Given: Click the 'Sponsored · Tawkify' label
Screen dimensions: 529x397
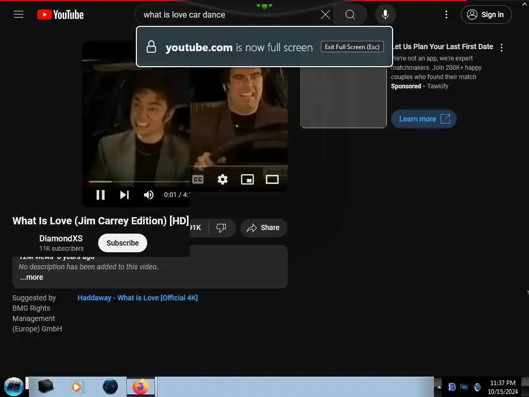Looking at the screenshot, I should click(419, 86).
